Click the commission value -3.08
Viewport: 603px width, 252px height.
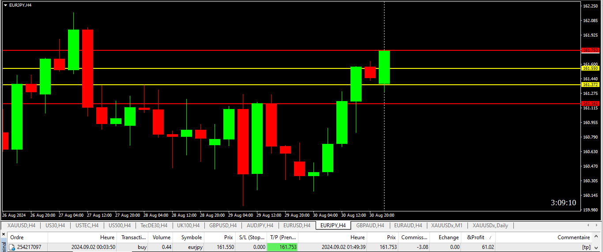click(422, 248)
